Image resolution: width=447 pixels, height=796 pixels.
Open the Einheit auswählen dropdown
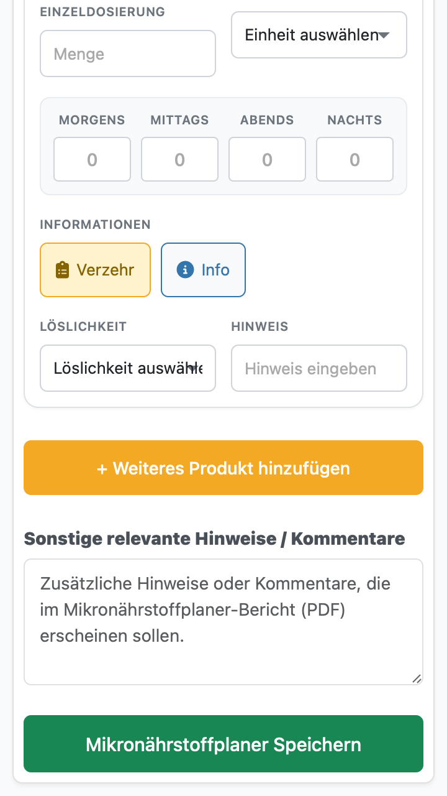click(x=319, y=35)
